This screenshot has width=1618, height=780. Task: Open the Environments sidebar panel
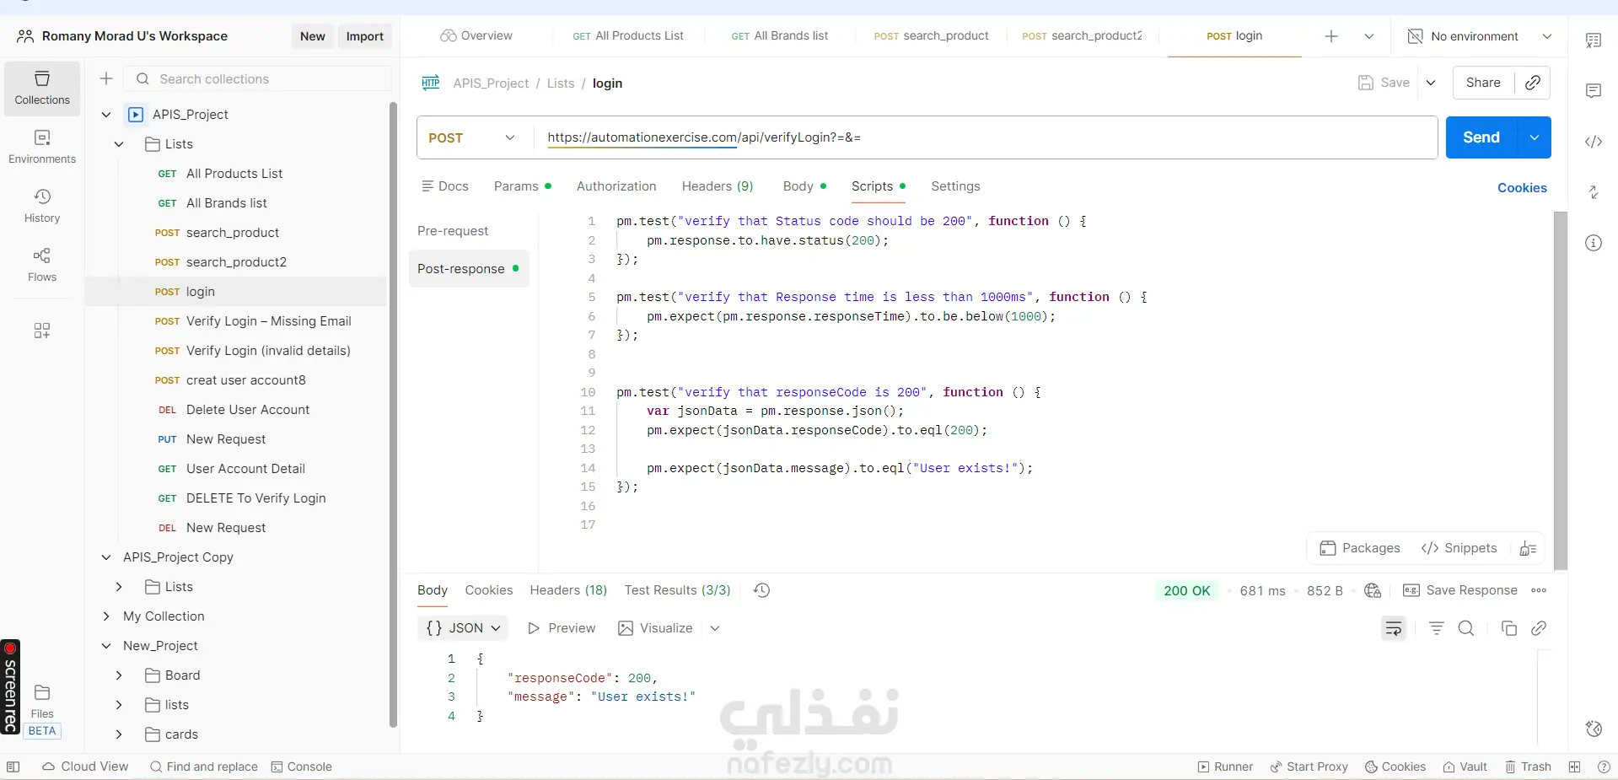pos(42,147)
